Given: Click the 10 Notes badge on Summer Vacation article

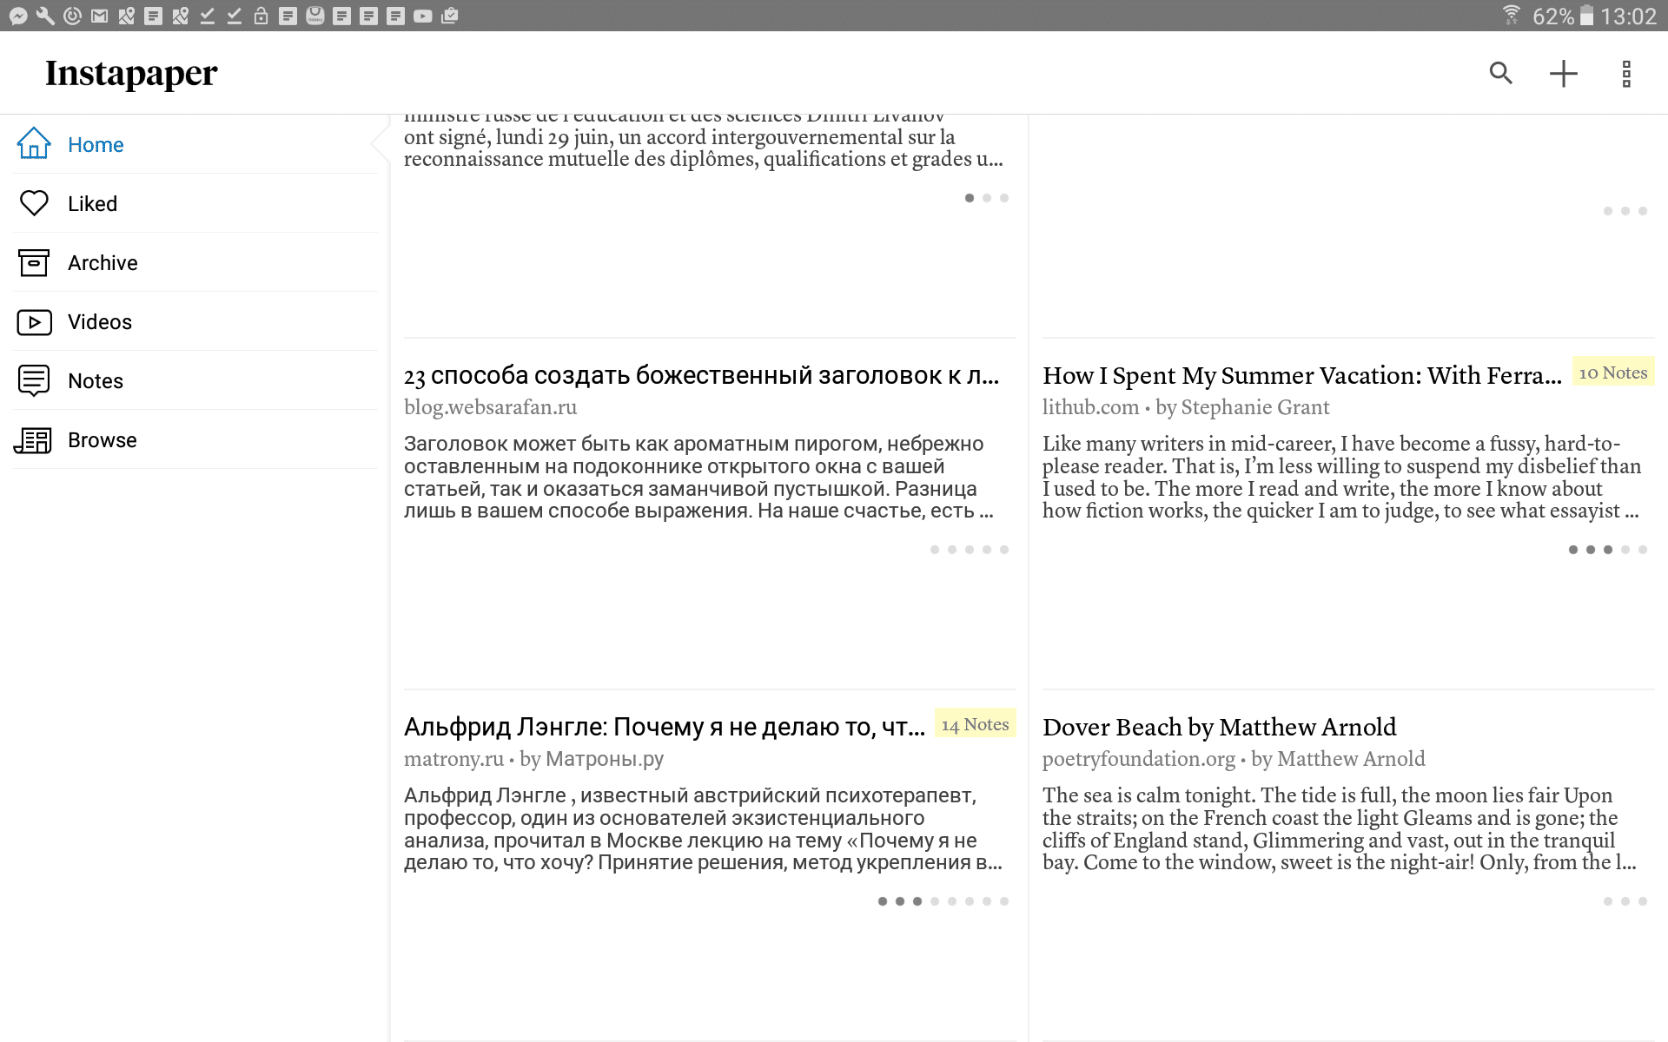Looking at the screenshot, I should click(x=1611, y=373).
